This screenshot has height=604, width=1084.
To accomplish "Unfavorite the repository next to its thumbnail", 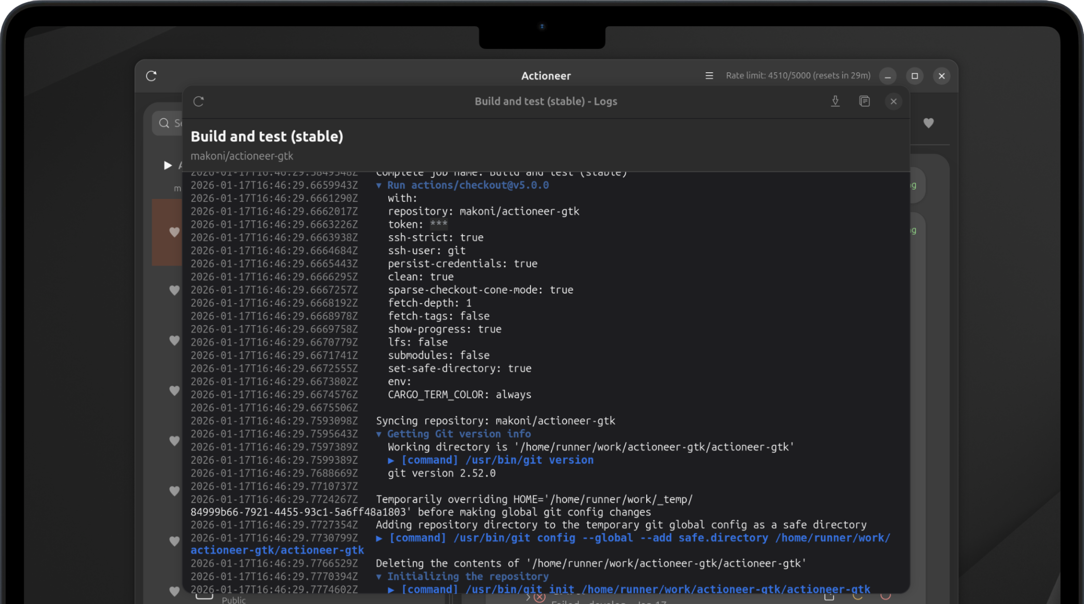I will click(x=175, y=232).
